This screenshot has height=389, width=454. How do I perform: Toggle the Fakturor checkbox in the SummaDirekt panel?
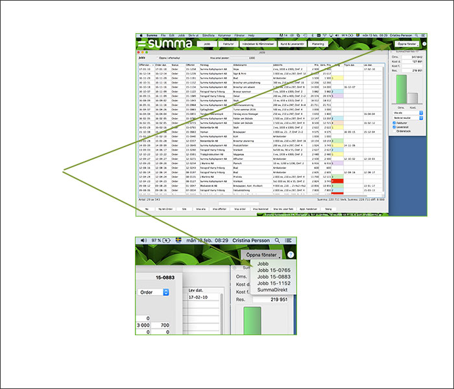point(394,123)
